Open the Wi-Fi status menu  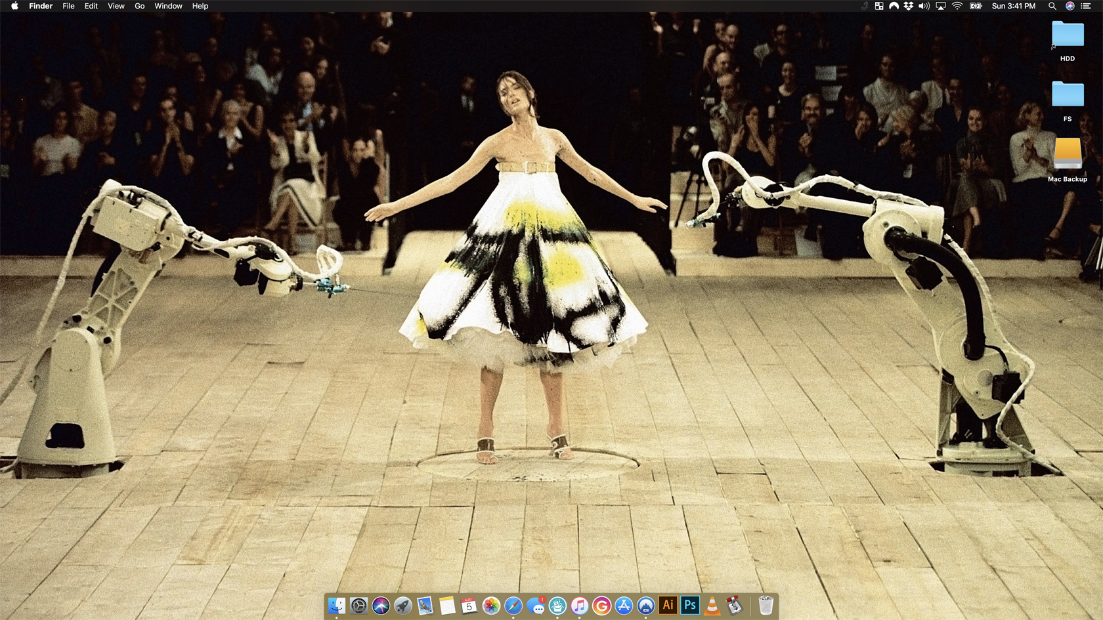click(957, 6)
